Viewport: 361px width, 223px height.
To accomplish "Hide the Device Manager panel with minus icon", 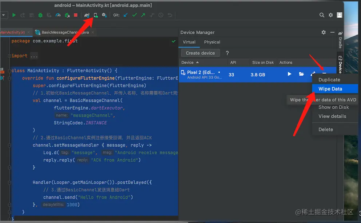I will (332, 32).
